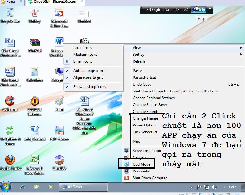Open EVEREST Ultimate desktop icon
This screenshot has height=195, width=245.
(x=34, y=102)
